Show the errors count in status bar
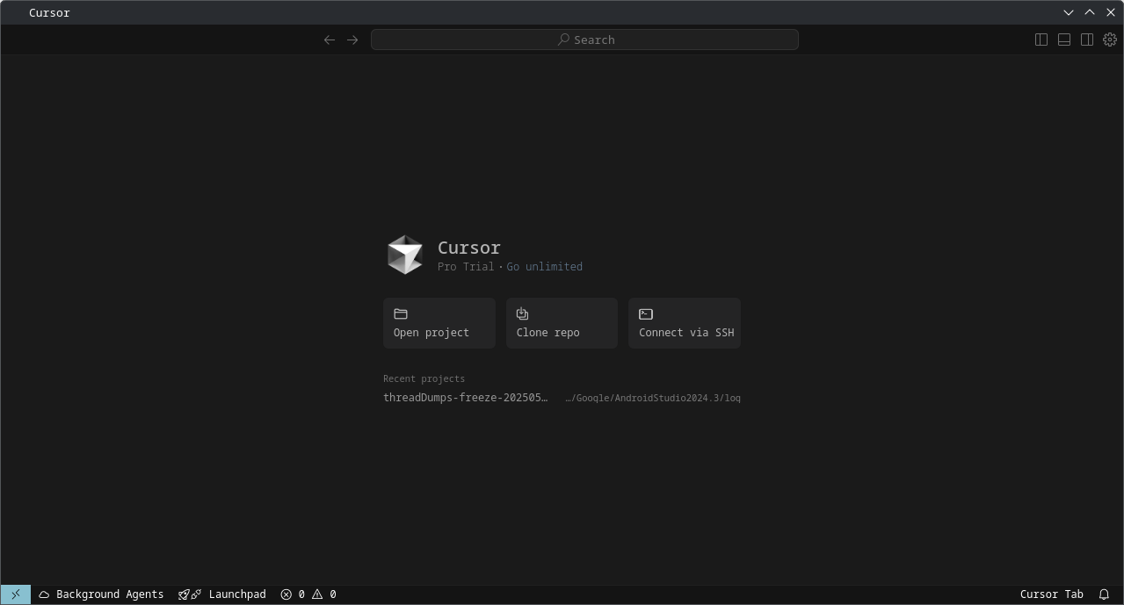 [x=293, y=594]
